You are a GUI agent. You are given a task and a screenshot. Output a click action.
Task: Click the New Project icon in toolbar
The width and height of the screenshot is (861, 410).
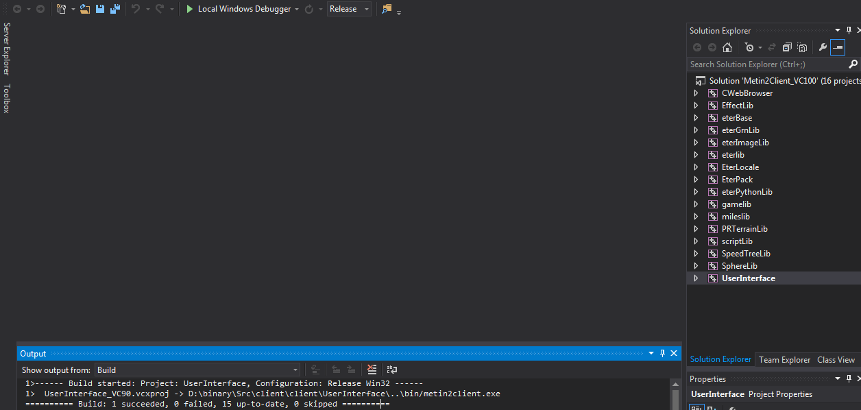(62, 9)
